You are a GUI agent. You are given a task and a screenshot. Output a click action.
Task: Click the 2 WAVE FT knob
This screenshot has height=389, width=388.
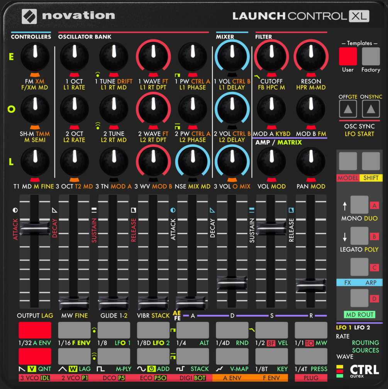[x=153, y=109]
